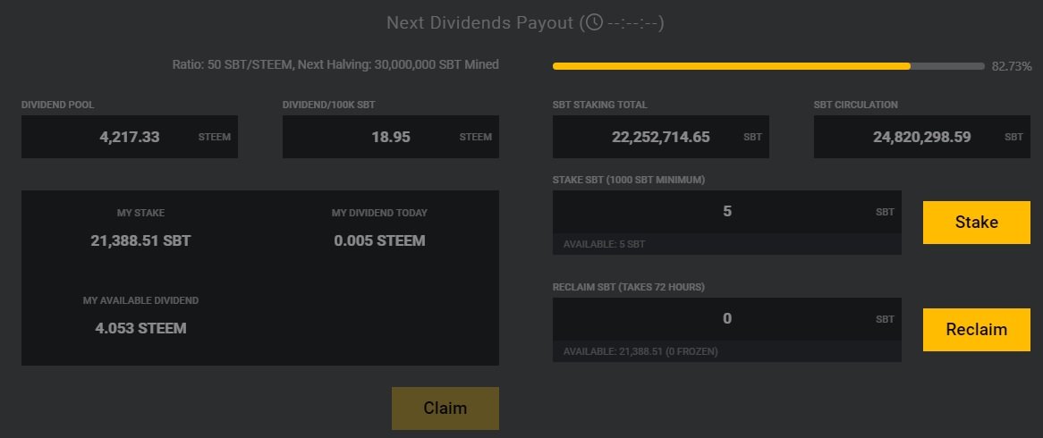Click the Claim button
The height and width of the screenshot is (438, 1043).
click(x=445, y=409)
